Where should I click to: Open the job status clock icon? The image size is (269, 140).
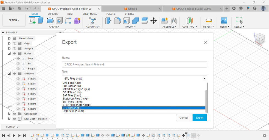pyautogui.click(x=241, y=8)
